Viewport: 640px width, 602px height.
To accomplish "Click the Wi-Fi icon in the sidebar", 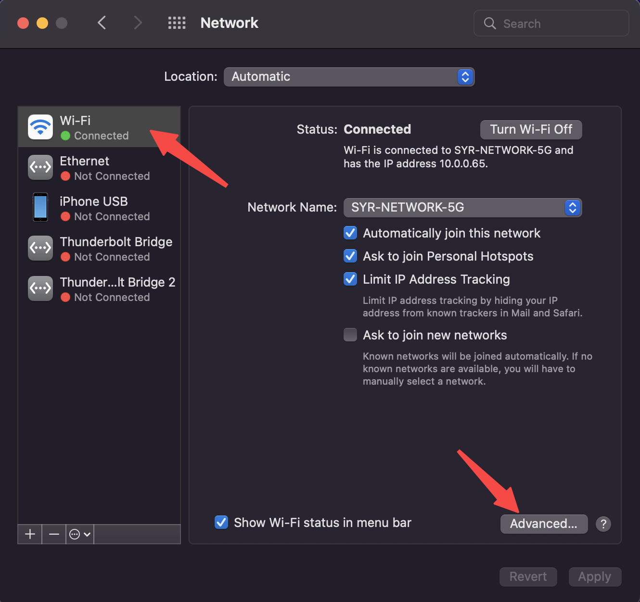I will point(40,127).
